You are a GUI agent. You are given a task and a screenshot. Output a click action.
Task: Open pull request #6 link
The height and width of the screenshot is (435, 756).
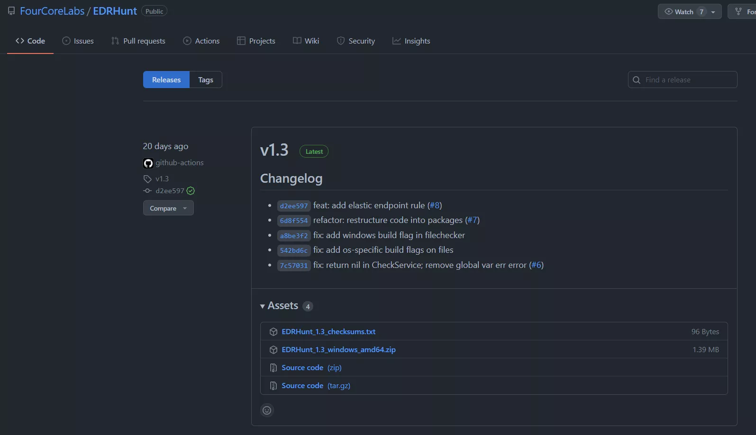(x=536, y=265)
